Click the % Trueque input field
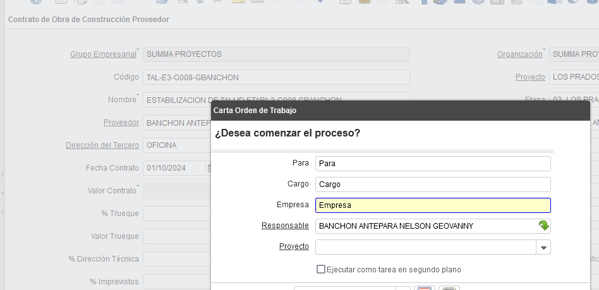Screen dimensions: 599x290 (x=176, y=214)
